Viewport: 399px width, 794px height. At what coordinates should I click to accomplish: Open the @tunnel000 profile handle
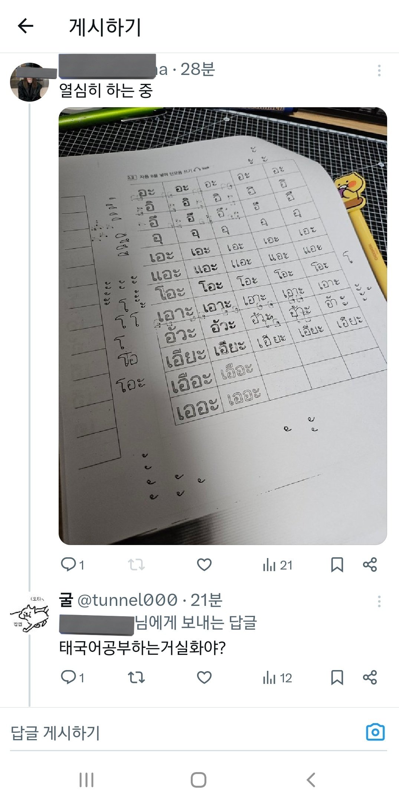[x=128, y=600]
